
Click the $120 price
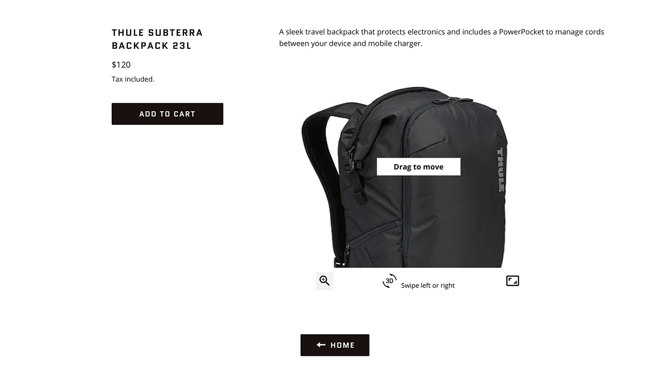pos(121,65)
